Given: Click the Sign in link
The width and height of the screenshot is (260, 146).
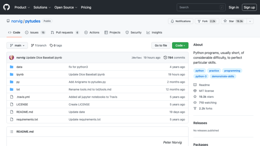Looking at the screenshot, I should pyautogui.click(x=234, y=7).
